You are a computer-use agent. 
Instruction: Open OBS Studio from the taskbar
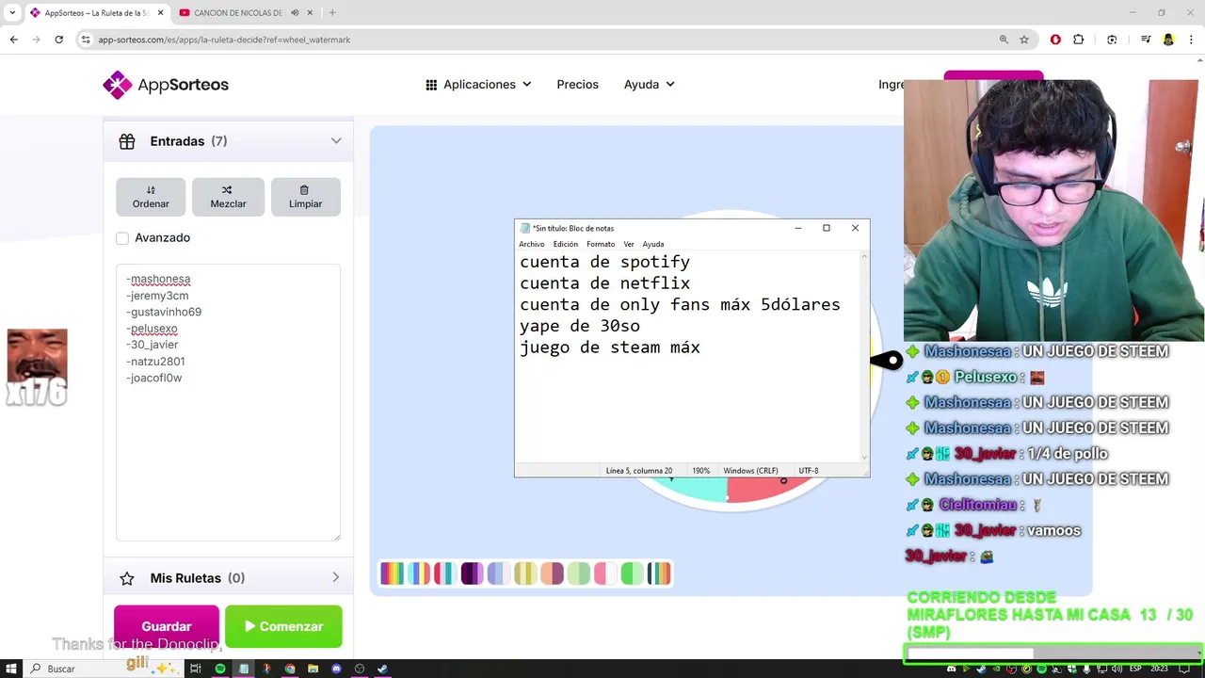click(360, 669)
